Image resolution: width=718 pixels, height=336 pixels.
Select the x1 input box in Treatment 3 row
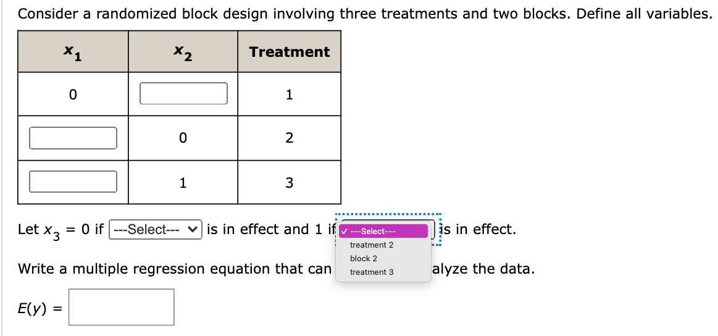(x=73, y=182)
